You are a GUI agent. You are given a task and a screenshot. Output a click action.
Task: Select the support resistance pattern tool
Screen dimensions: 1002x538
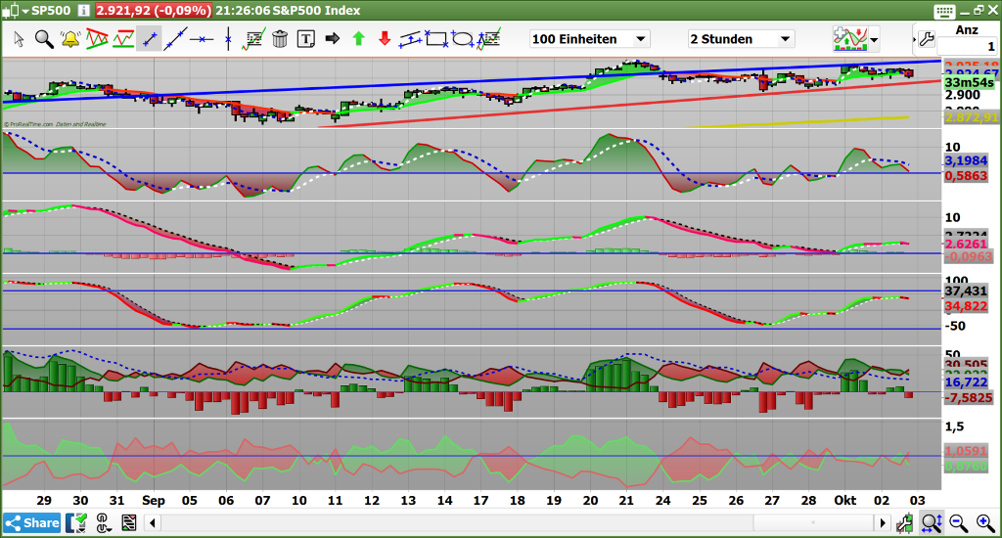123,39
